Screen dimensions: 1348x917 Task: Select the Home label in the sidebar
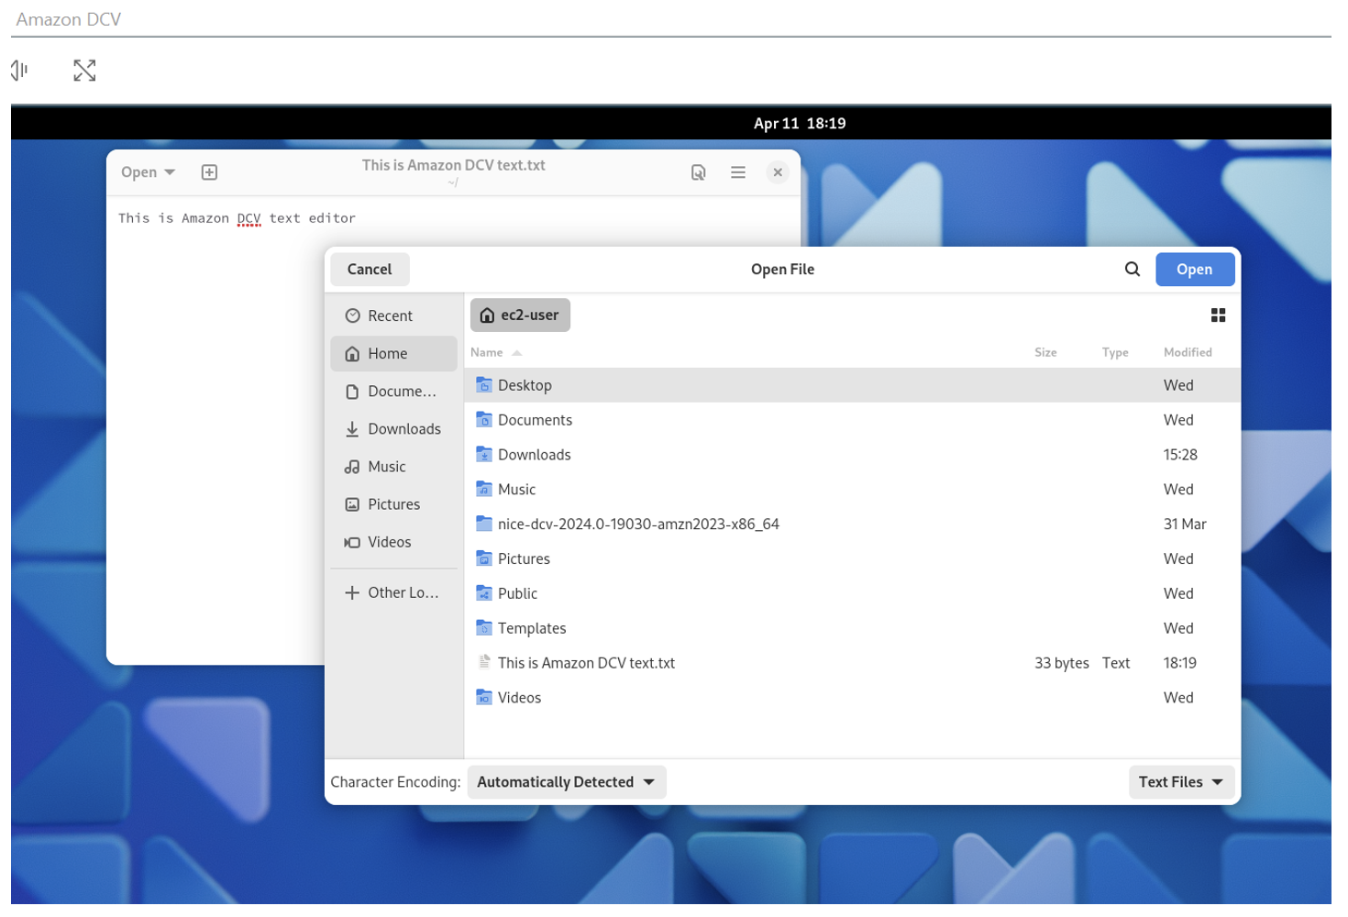pos(388,354)
